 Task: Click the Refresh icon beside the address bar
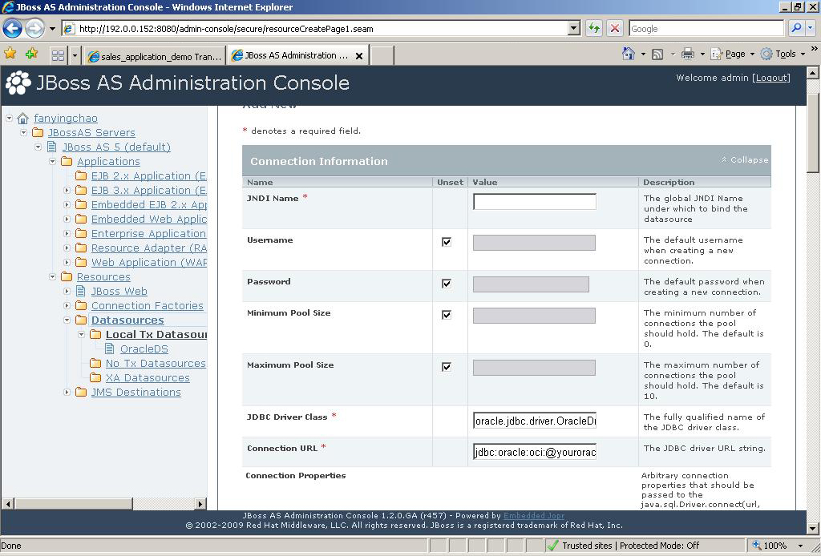click(x=594, y=27)
